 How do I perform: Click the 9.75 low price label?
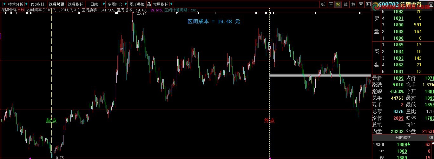[60, 157]
